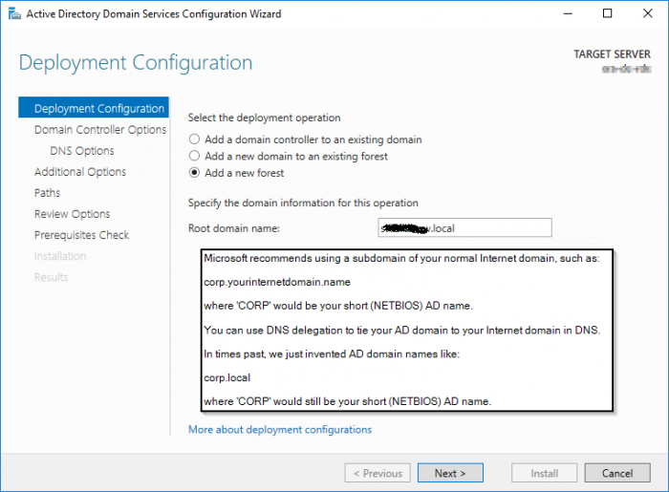This screenshot has height=492, width=669.
Task: Maximize the wizard window
Action: [x=608, y=13]
